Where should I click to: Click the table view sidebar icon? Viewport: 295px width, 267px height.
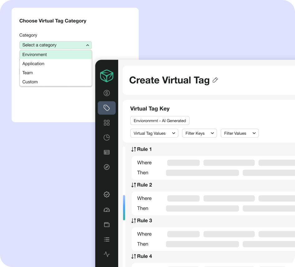[107, 152]
